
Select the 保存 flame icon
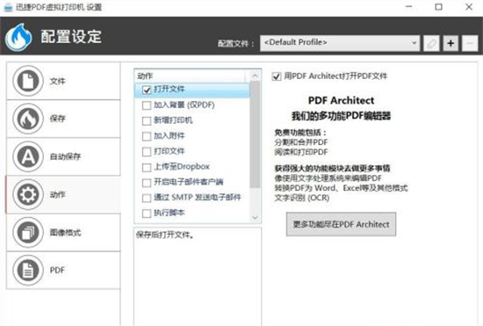pos(28,119)
